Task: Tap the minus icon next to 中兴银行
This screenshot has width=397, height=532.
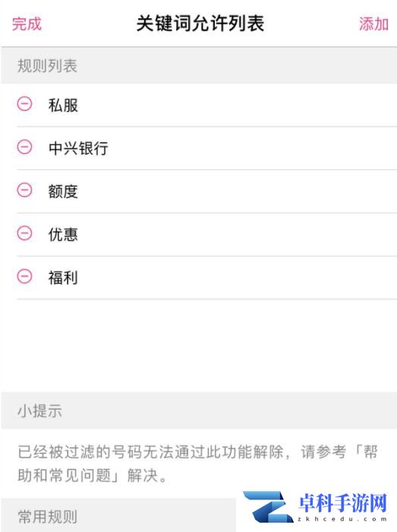Action: click(x=25, y=147)
